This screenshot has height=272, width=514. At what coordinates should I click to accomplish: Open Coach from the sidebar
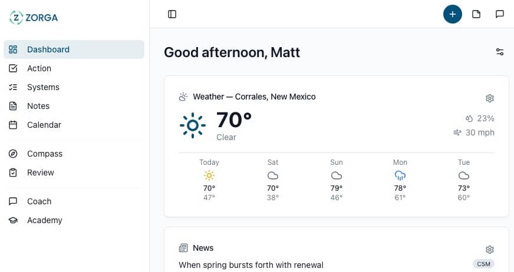(39, 201)
